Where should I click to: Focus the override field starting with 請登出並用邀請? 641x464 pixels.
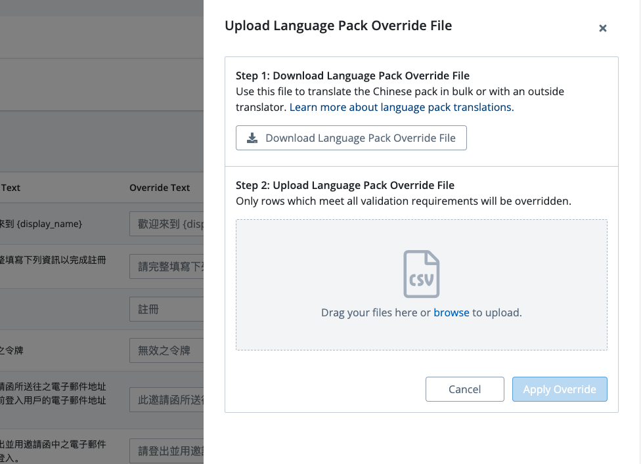pos(167,450)
